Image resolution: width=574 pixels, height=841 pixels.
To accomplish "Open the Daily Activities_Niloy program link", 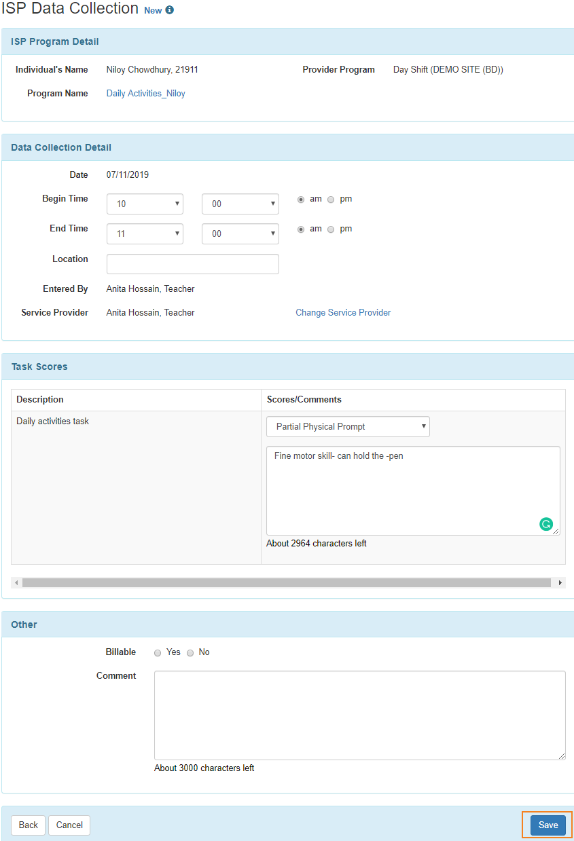I will pos(146,94).
